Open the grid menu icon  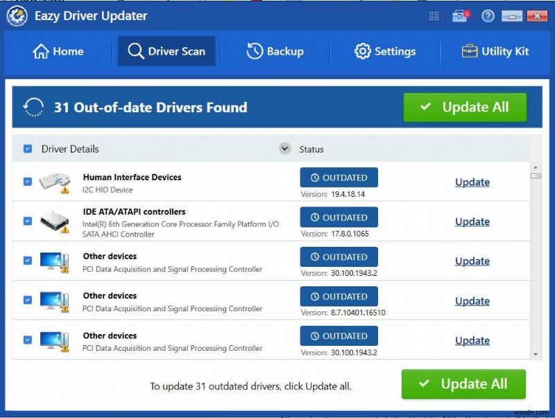coord(434,15)
